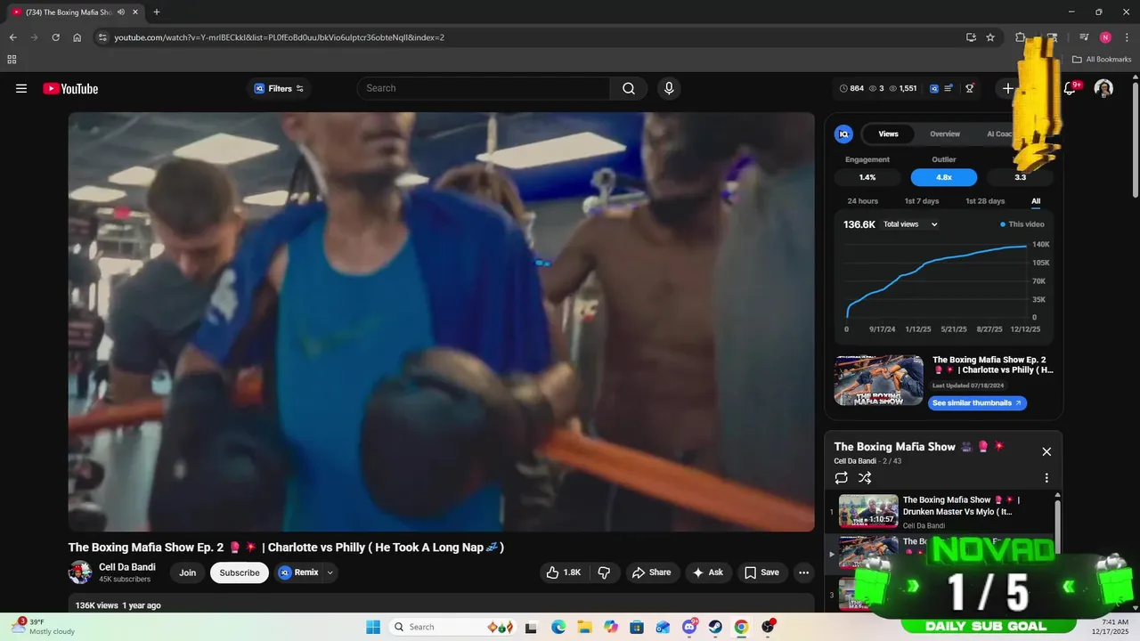Open the more actions ellipsis under the video
This screenshot has width=1140, height=641.
click(x=803, y=572)
